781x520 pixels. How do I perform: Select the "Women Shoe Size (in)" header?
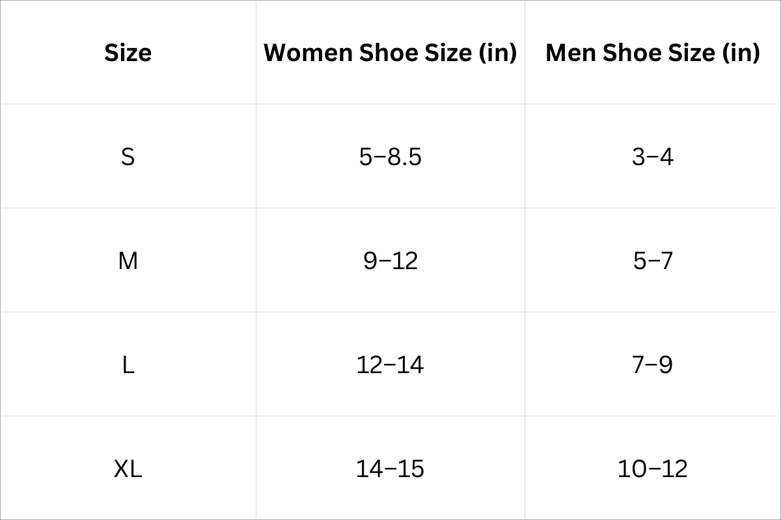(390, 53)
